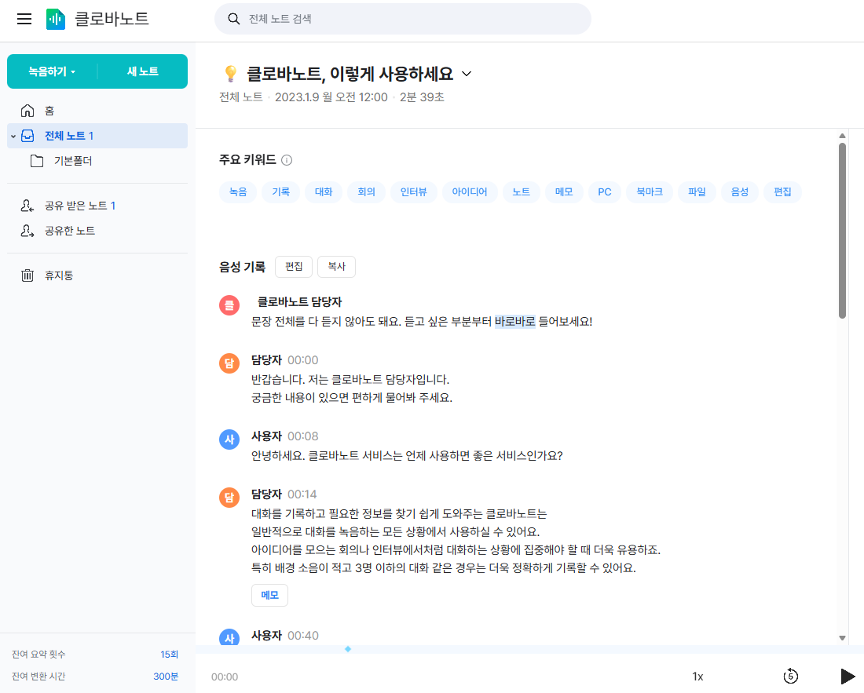
Task: Click the 편집 button beside 음성 기록
Action: (x=294, y=267)
